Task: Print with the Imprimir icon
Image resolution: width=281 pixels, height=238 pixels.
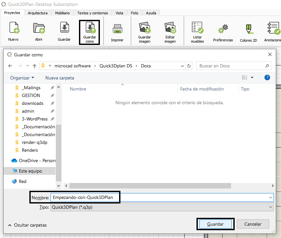Action: click(117, 33)
